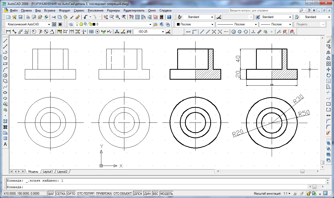Open the multileader style Standard dropdown
This screenshot has height=198, width=334.
(329, 17)
